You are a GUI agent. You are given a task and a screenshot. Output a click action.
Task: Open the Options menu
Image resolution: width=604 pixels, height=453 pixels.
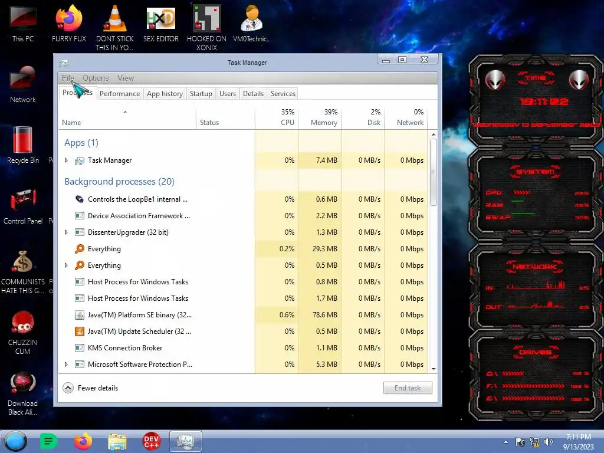[x=96, y=78]
